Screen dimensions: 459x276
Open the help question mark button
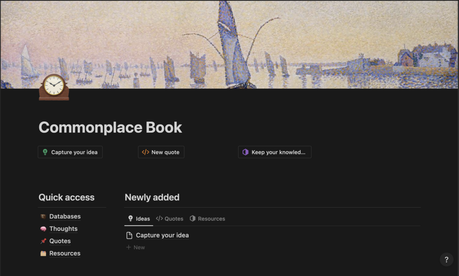(x=446, y=259)
